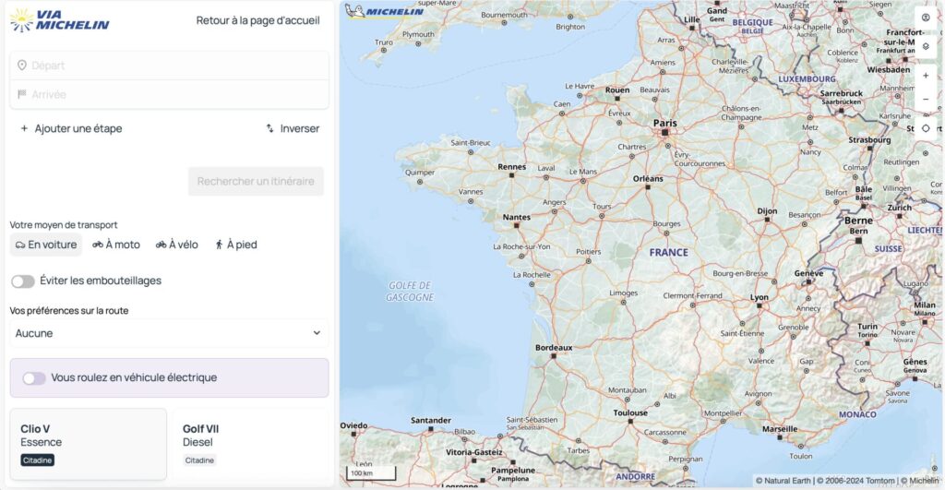Click the ViaMichelin logo
Screen dimensions: 945x490
[60, 20]
